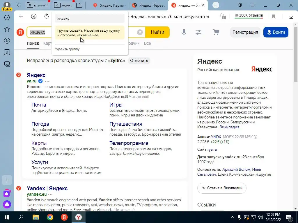Open downloads arrow icon
Viewport: 298px width, 223px height.
[291, 17]
